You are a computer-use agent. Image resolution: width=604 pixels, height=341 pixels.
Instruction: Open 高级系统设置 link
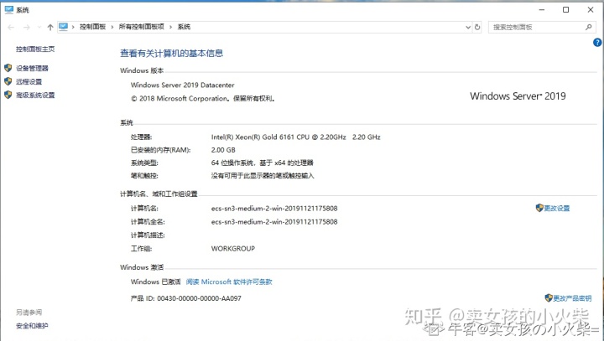pos(35,95)
